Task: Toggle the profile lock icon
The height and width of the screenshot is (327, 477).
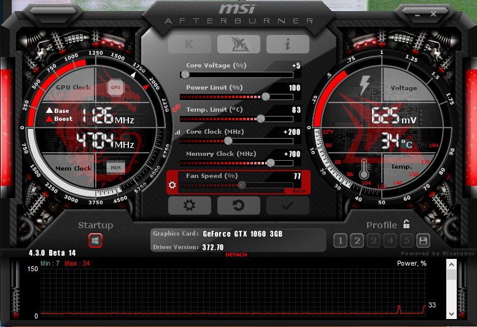Action: 406,225
